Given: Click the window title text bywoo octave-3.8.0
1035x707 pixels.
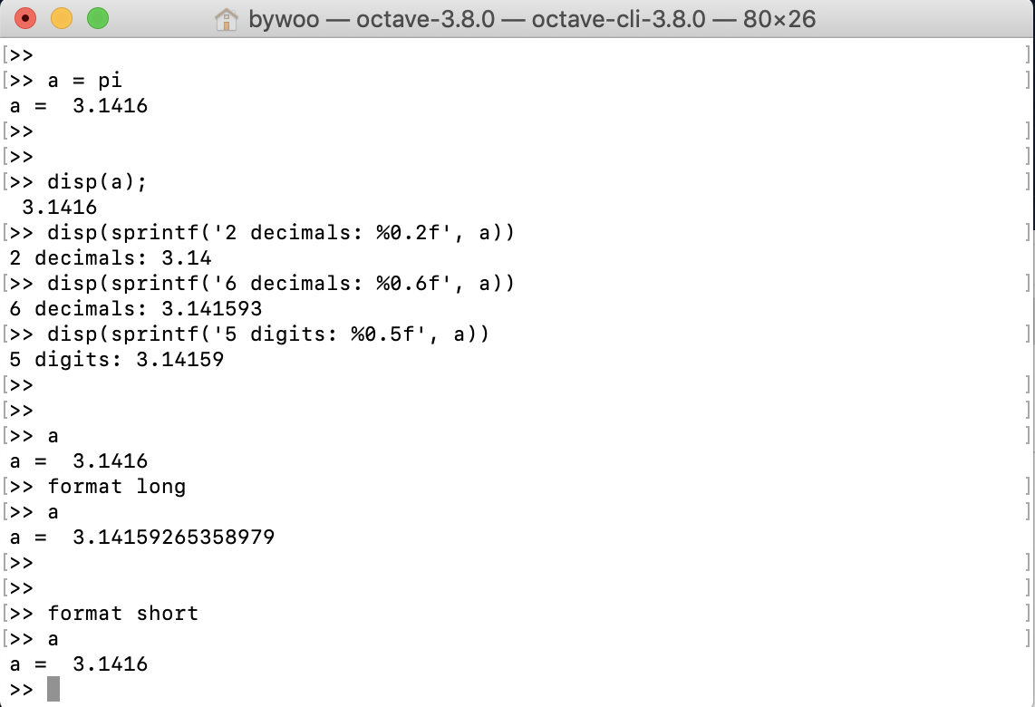Looking at the screenshot, I should coord(532,19).
